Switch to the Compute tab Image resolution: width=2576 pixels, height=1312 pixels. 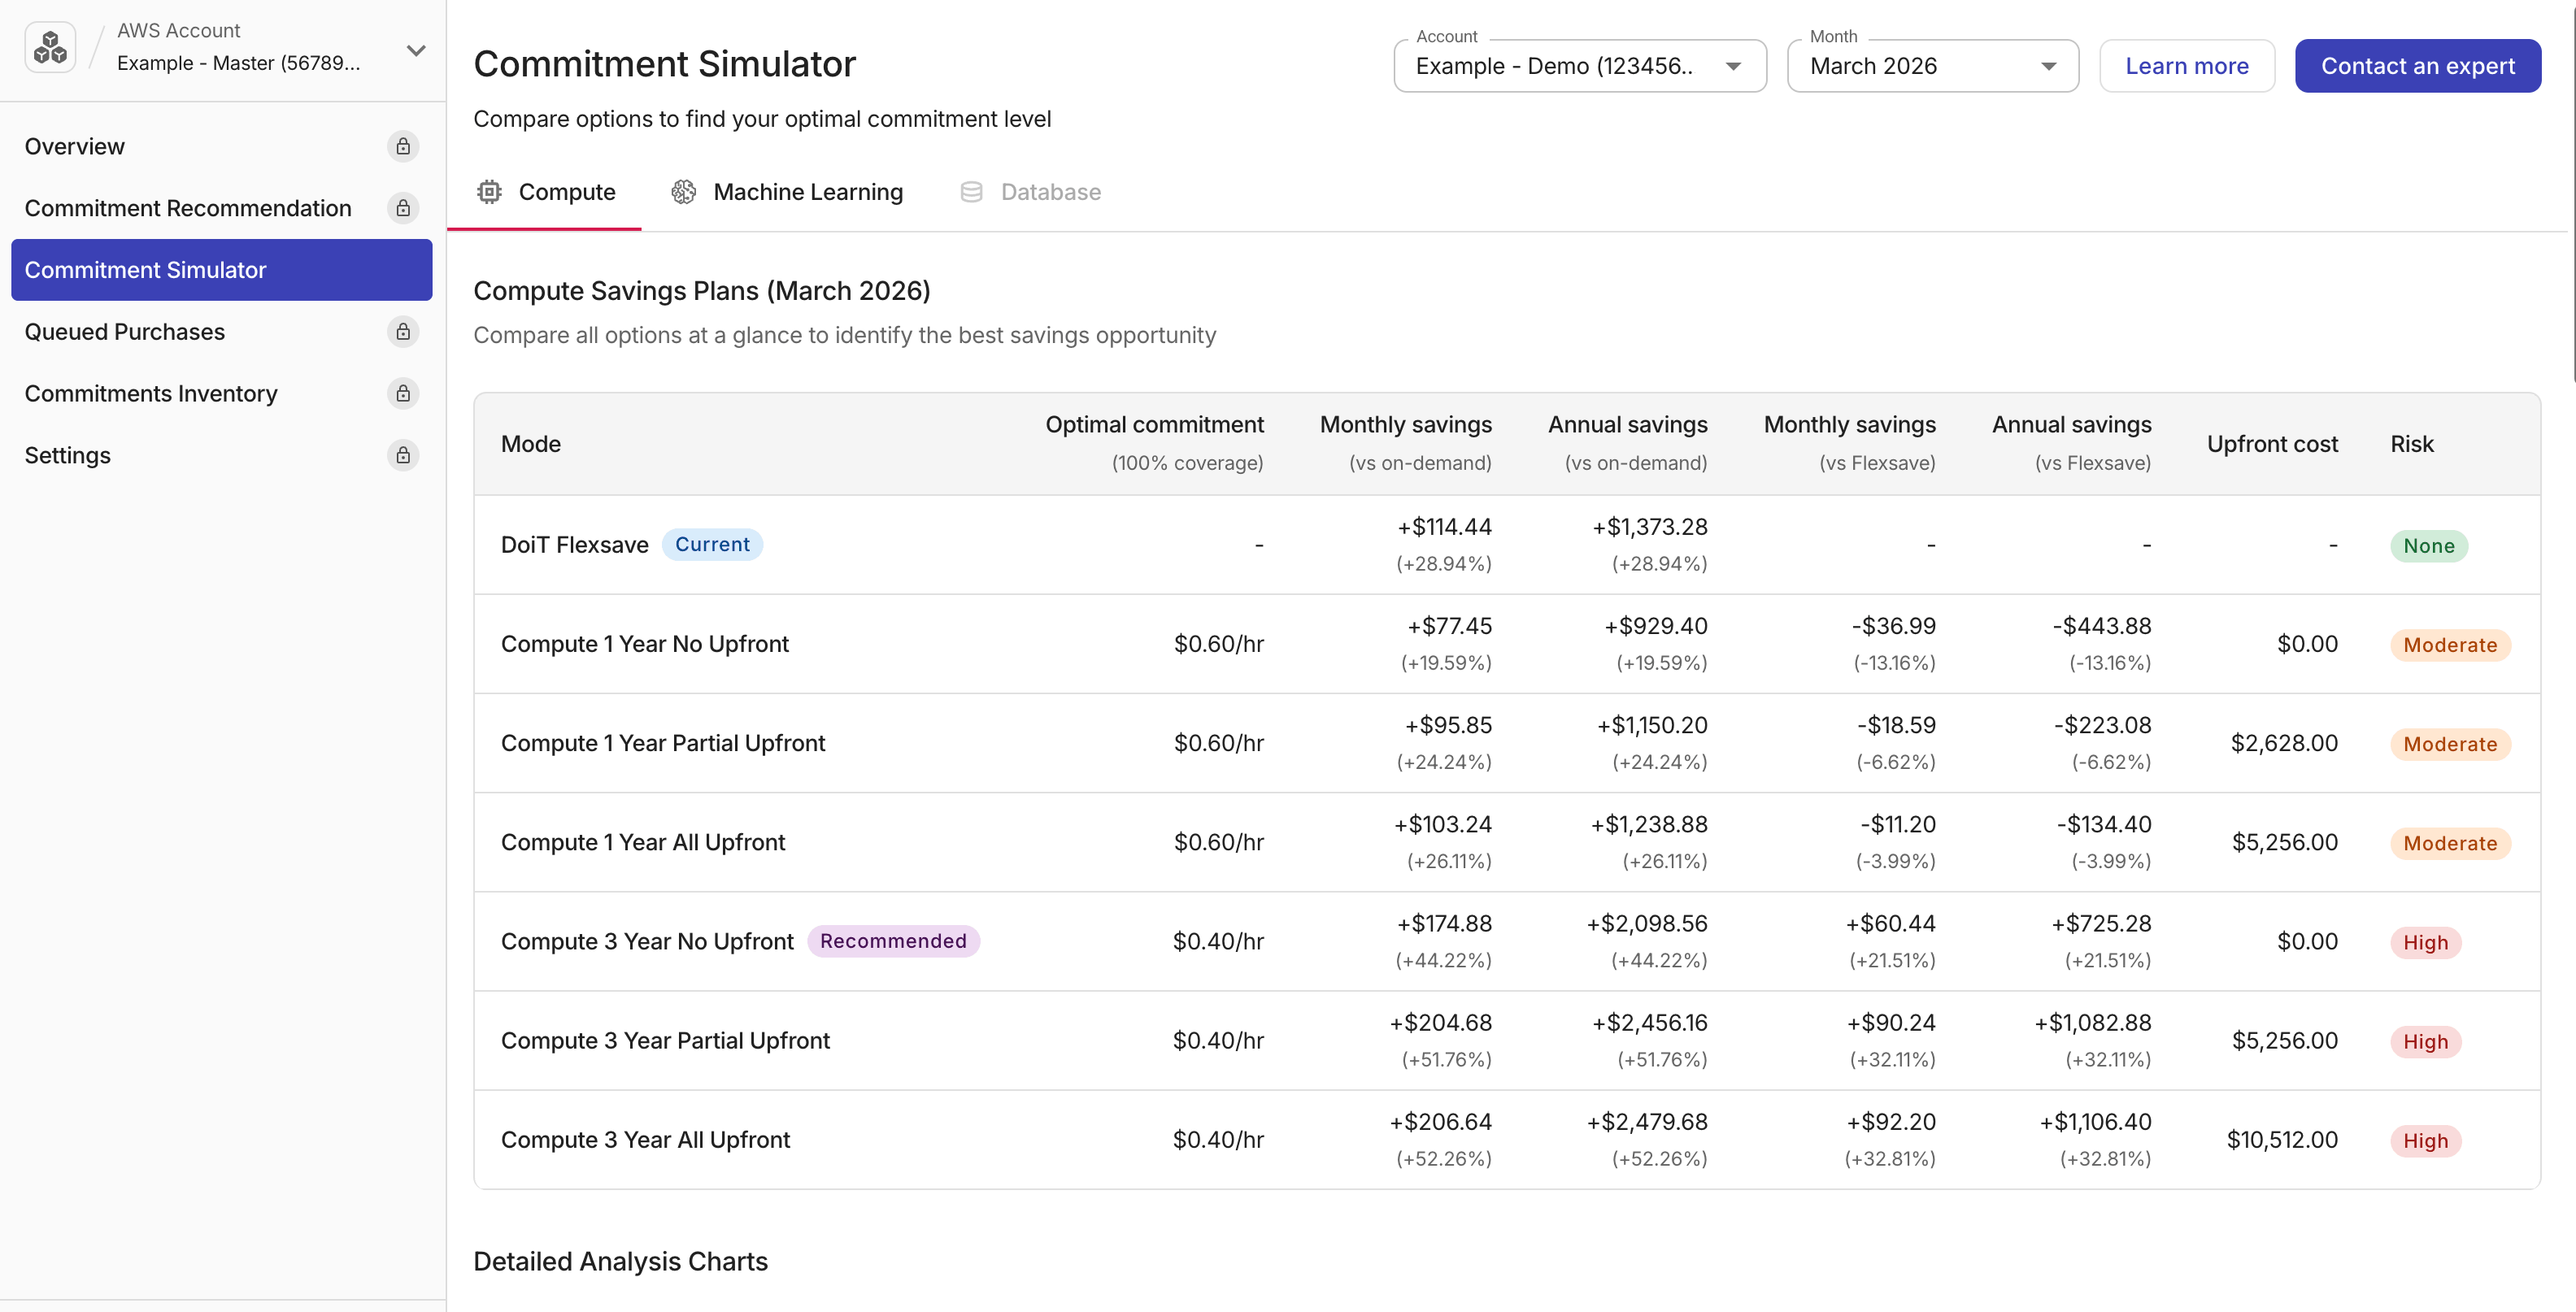coord(545,192)
